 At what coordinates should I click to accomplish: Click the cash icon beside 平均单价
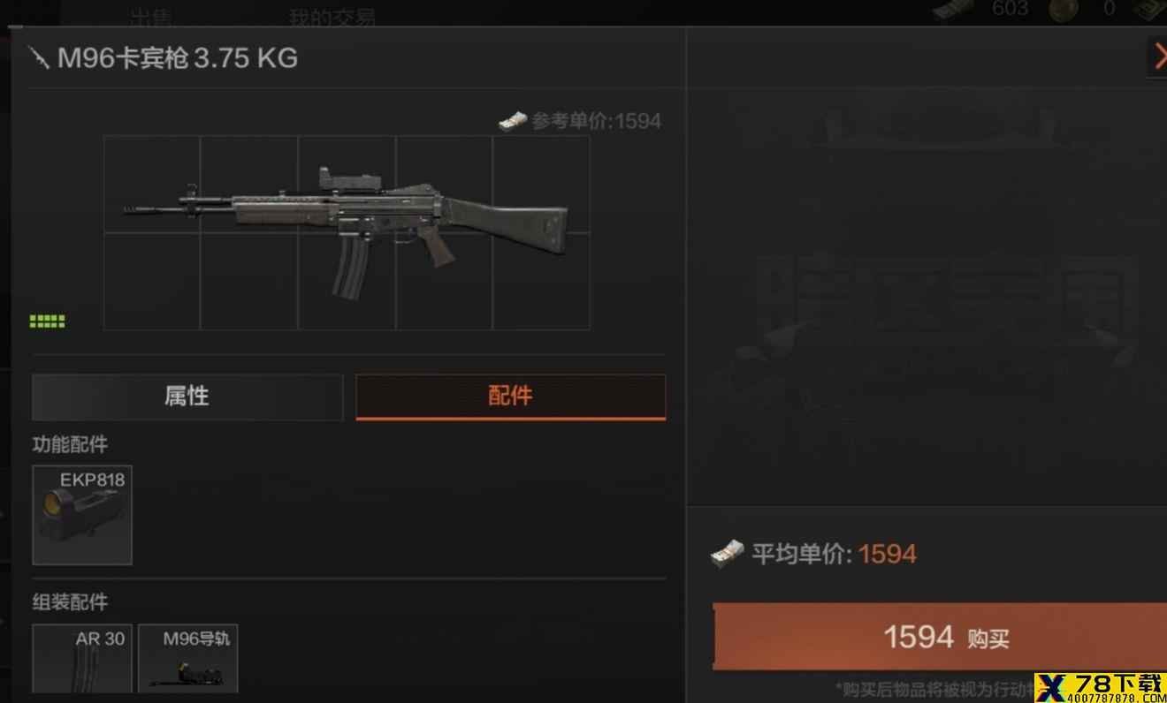728,555
